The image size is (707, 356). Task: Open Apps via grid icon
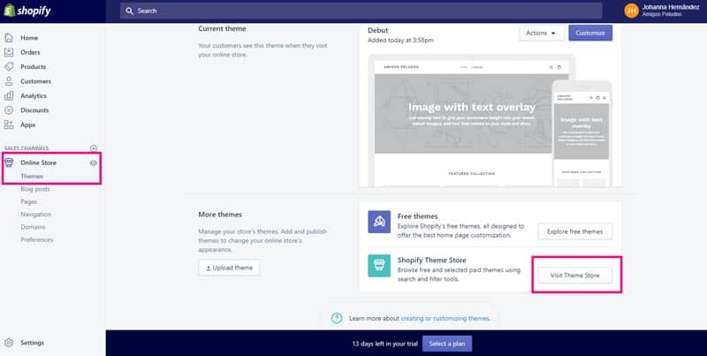pos(9,125)
